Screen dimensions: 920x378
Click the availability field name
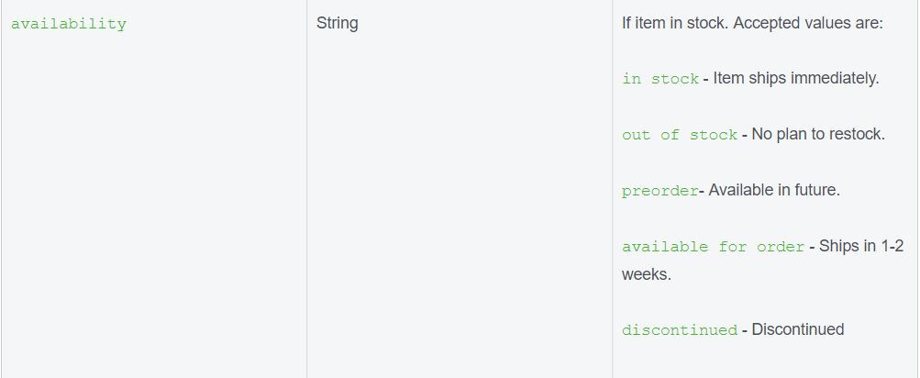[69, 25]
